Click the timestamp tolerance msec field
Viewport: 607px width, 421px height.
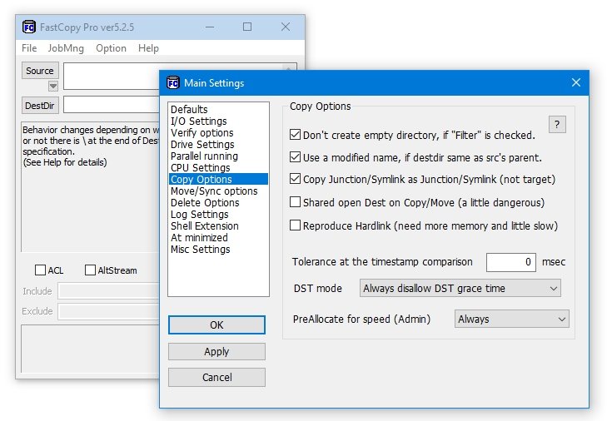[x=510, y=262]
